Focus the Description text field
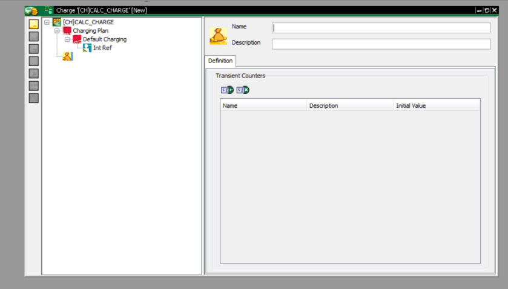This screenshot has height=289, width=508. click(x=381, y=44)
